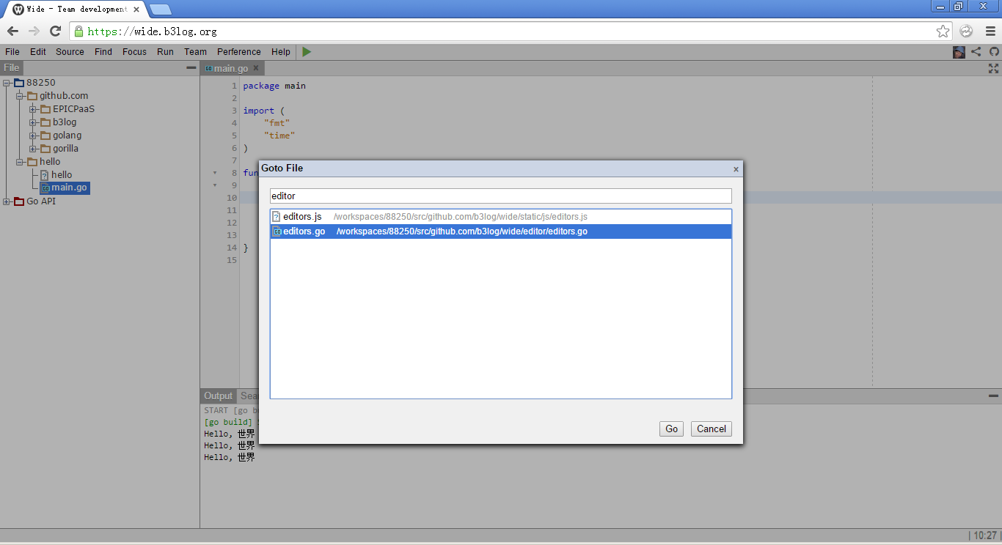1002x545 pixels.
Task: Click the padlock icon in the address bar
Action: (x=78, y=32)
